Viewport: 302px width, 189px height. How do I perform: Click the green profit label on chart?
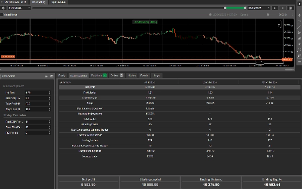click(145, 22)
